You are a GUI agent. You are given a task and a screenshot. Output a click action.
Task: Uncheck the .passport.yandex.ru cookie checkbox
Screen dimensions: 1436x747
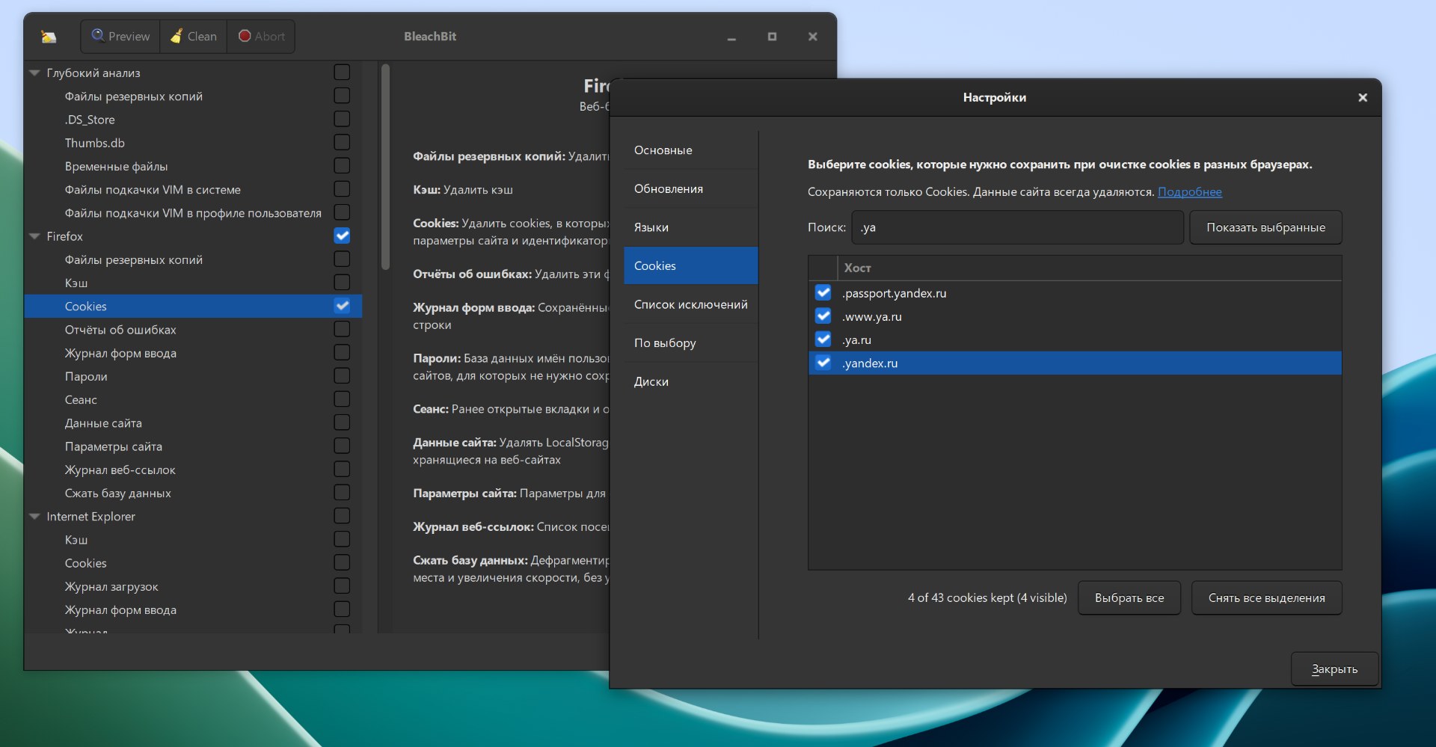tap(823, 293)
